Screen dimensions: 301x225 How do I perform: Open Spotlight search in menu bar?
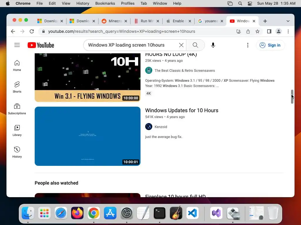240,4
